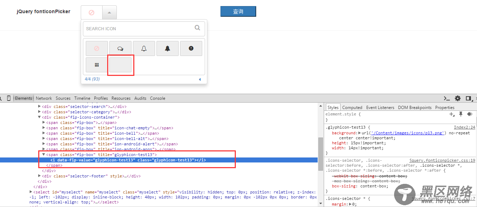Expand icon-bell span node
This screenshot has height=207, width=477.
(44, 133)
